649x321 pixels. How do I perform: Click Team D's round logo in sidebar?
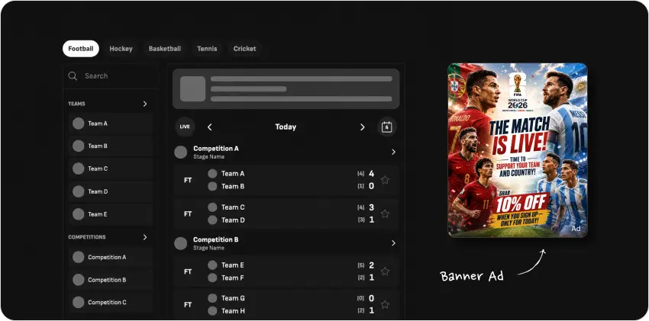coord(78,191)
